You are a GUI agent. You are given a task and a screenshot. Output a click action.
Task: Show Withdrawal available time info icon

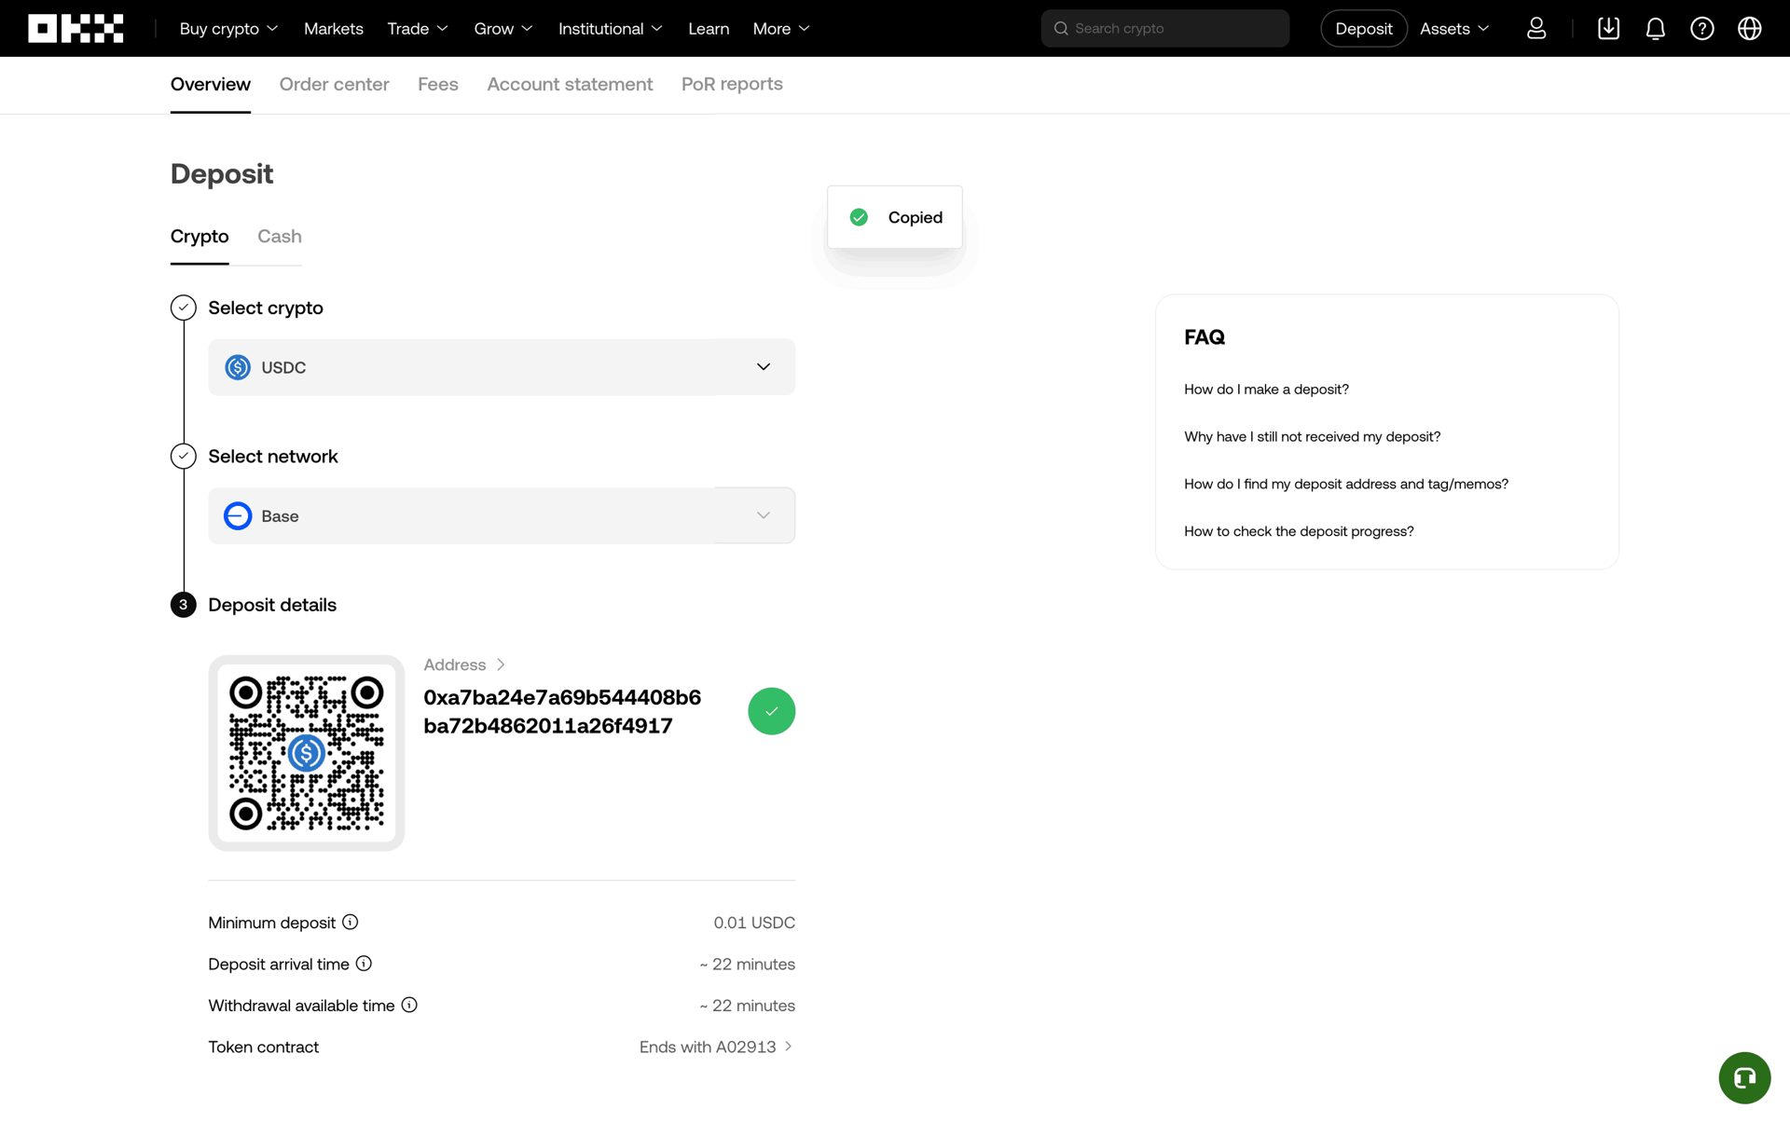(409, 1005)
